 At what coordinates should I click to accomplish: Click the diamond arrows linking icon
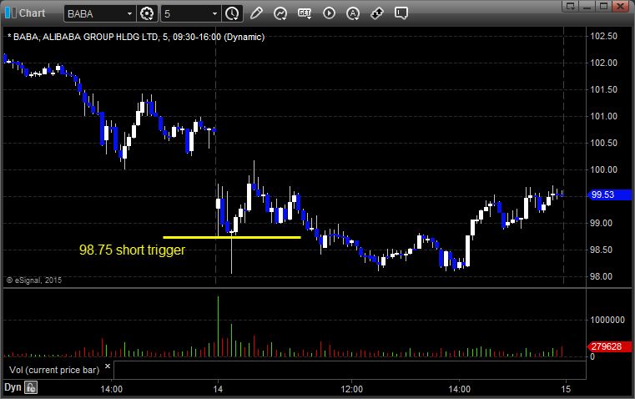pos(377,13)
